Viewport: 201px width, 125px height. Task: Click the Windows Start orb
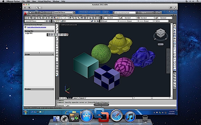[x=25, y=112]
